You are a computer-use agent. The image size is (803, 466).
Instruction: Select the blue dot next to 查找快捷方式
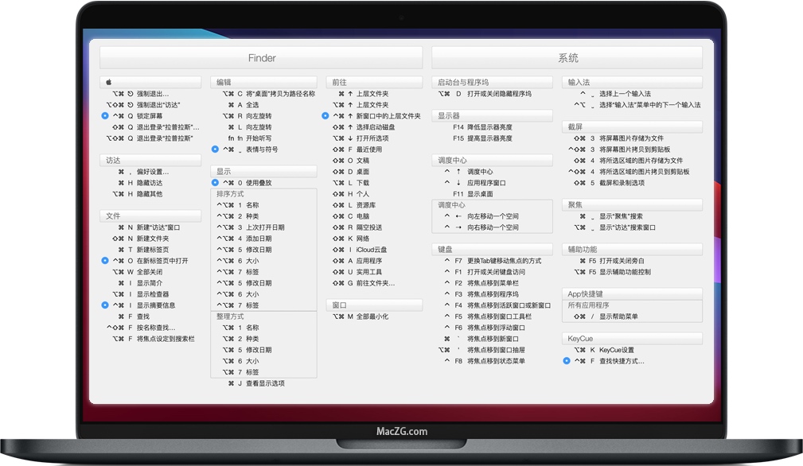[565, 360]
